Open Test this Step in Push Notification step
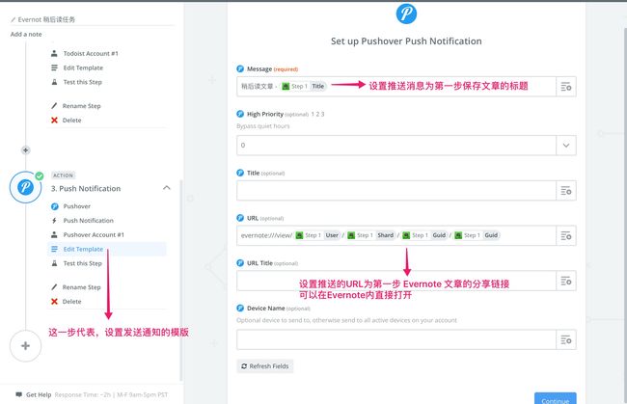 (x=77, y=264)
